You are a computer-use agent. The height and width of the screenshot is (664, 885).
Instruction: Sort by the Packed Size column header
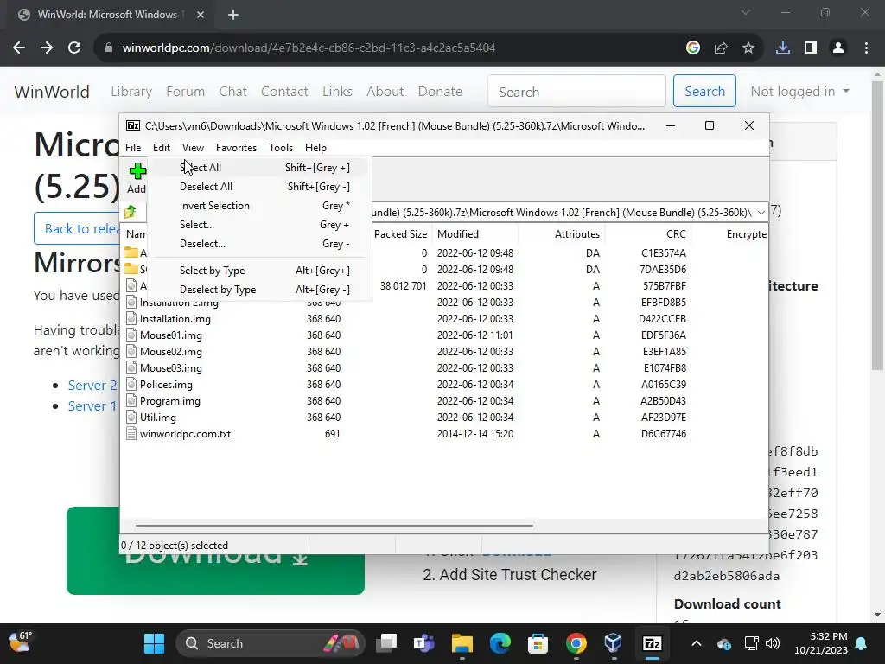pos(400,233)
